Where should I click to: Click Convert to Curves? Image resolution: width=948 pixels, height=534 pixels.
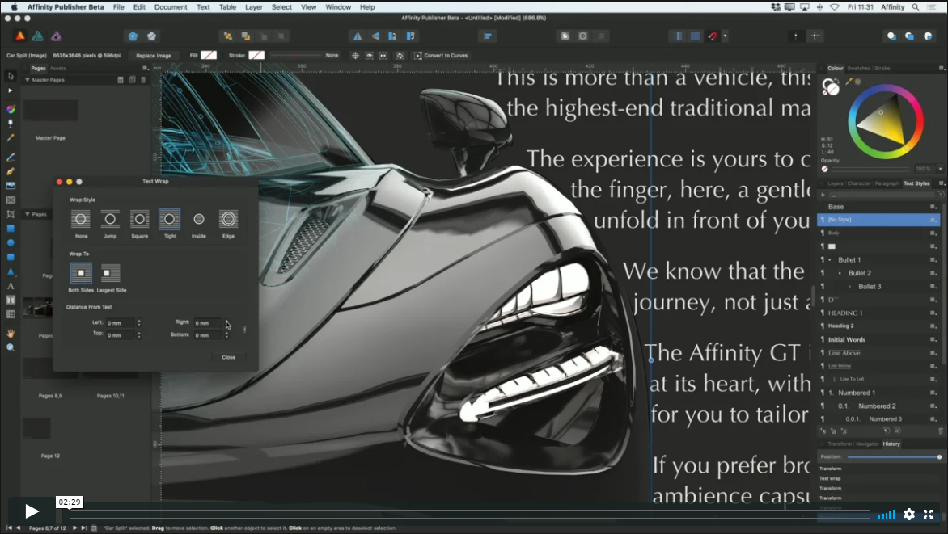tap(442, 56)
